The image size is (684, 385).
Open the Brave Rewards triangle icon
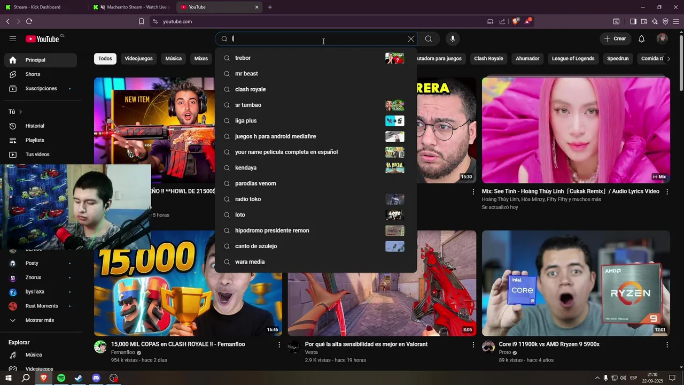pos(528,21)
